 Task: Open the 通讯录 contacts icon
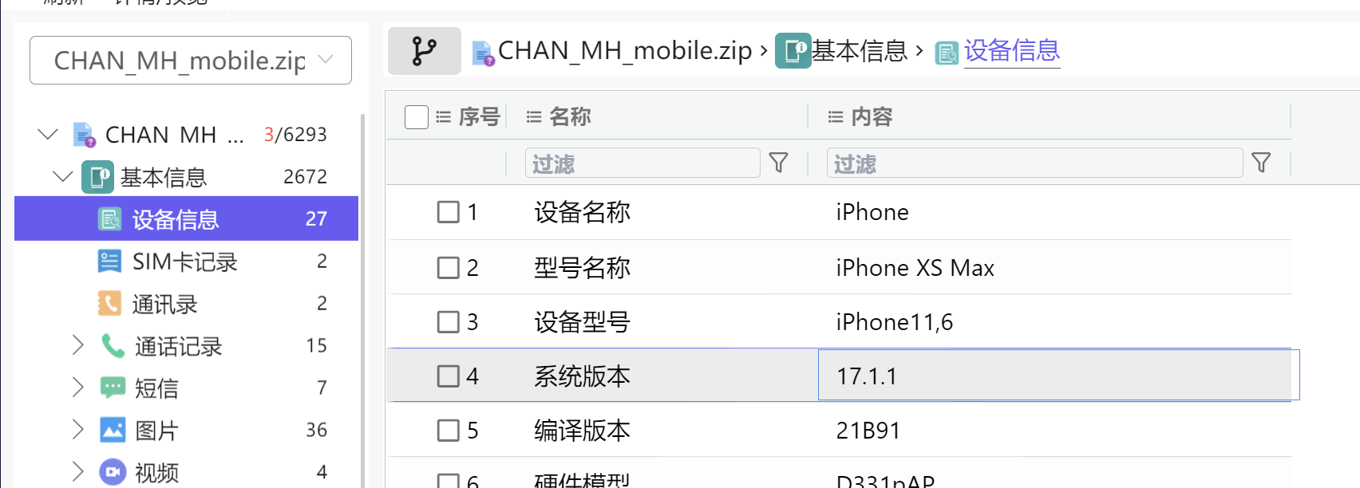109,304
